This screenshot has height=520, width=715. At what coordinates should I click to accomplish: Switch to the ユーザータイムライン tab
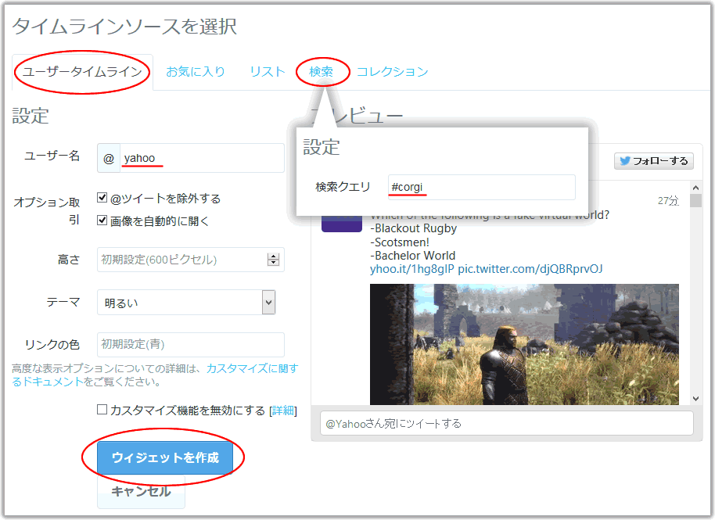[x=82, y=72]
